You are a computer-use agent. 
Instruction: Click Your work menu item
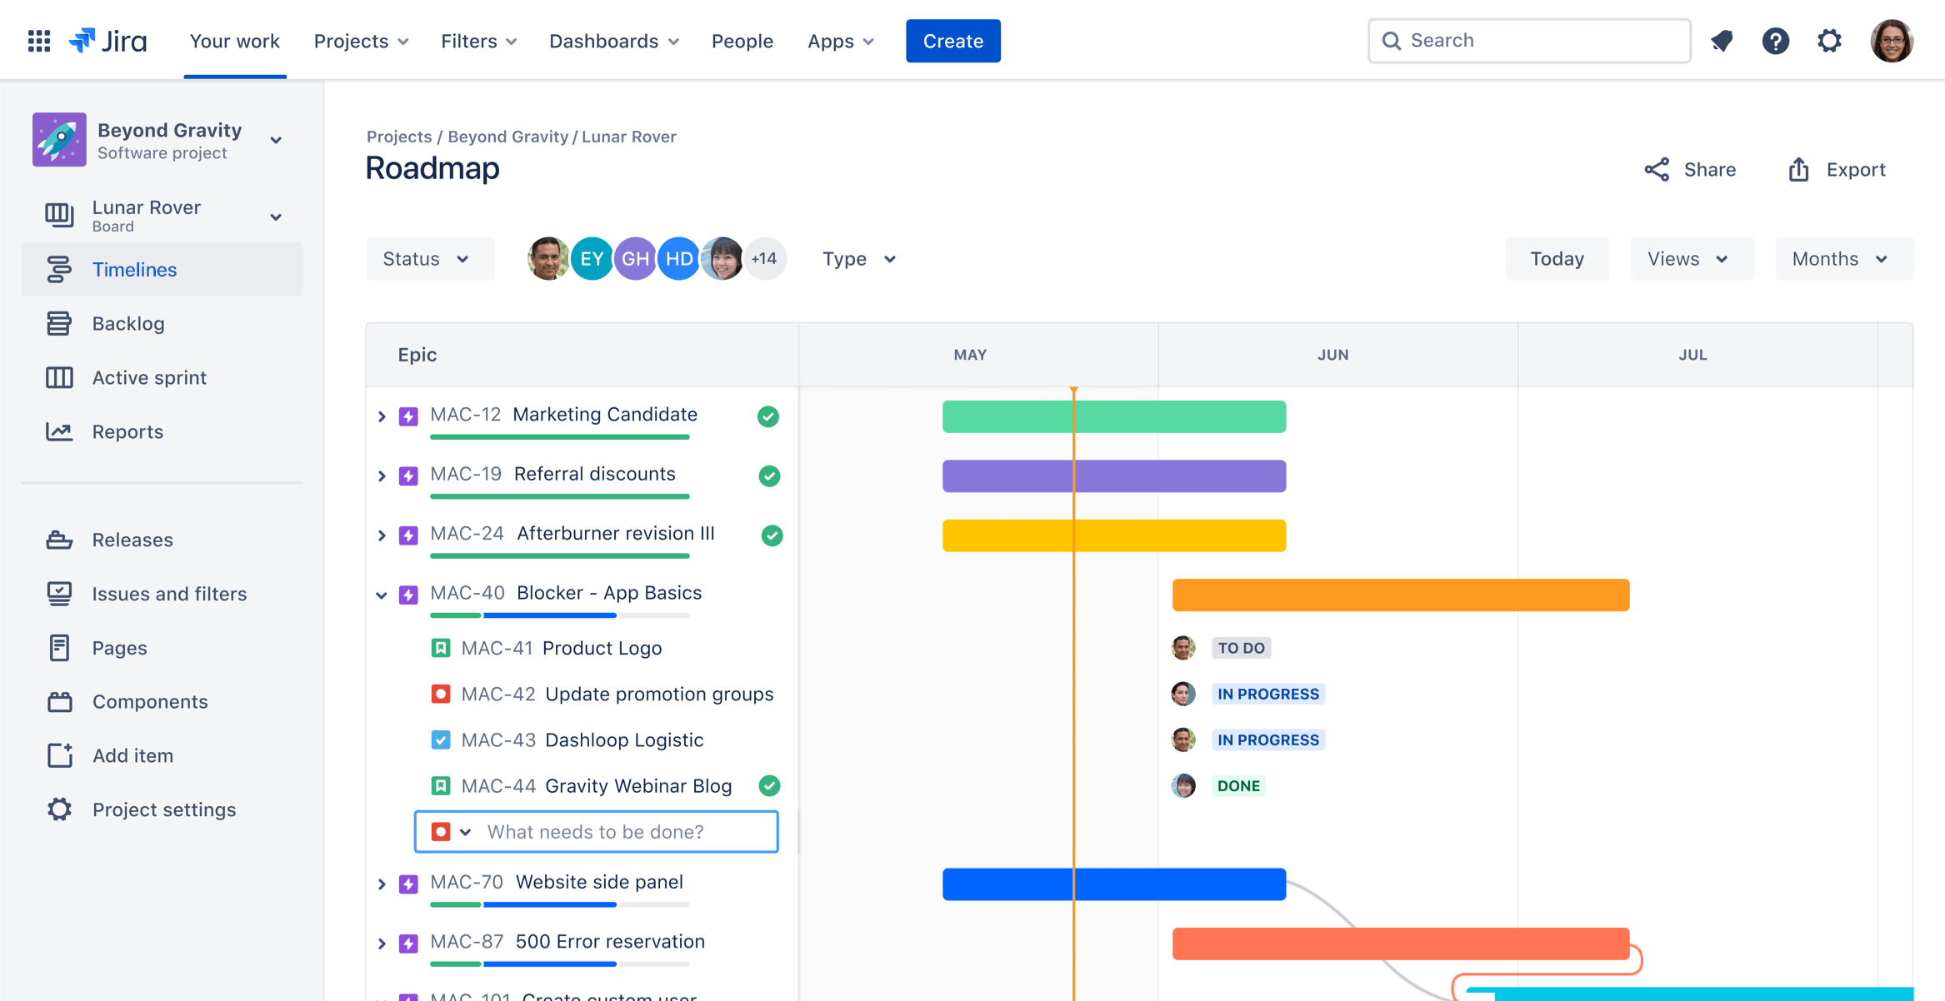pos(235,38)
